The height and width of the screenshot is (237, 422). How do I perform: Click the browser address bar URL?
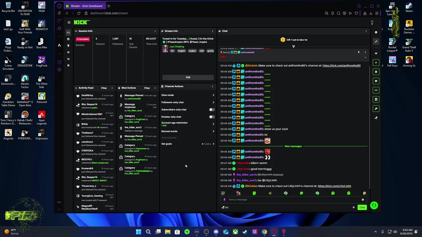(109, 13)
